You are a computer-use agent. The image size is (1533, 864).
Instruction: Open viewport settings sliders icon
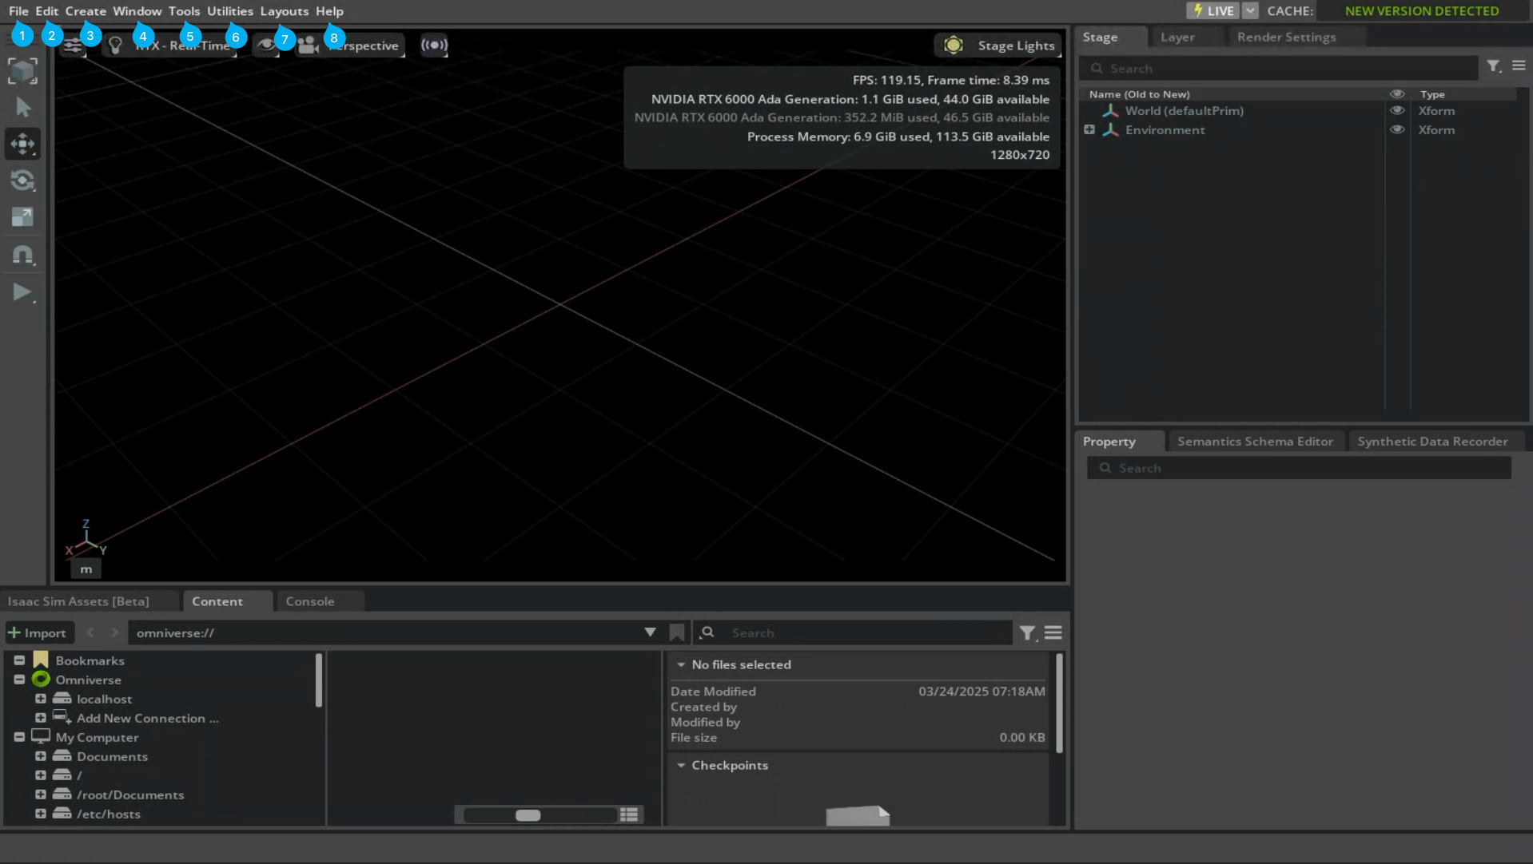click(x=73, y=46)
